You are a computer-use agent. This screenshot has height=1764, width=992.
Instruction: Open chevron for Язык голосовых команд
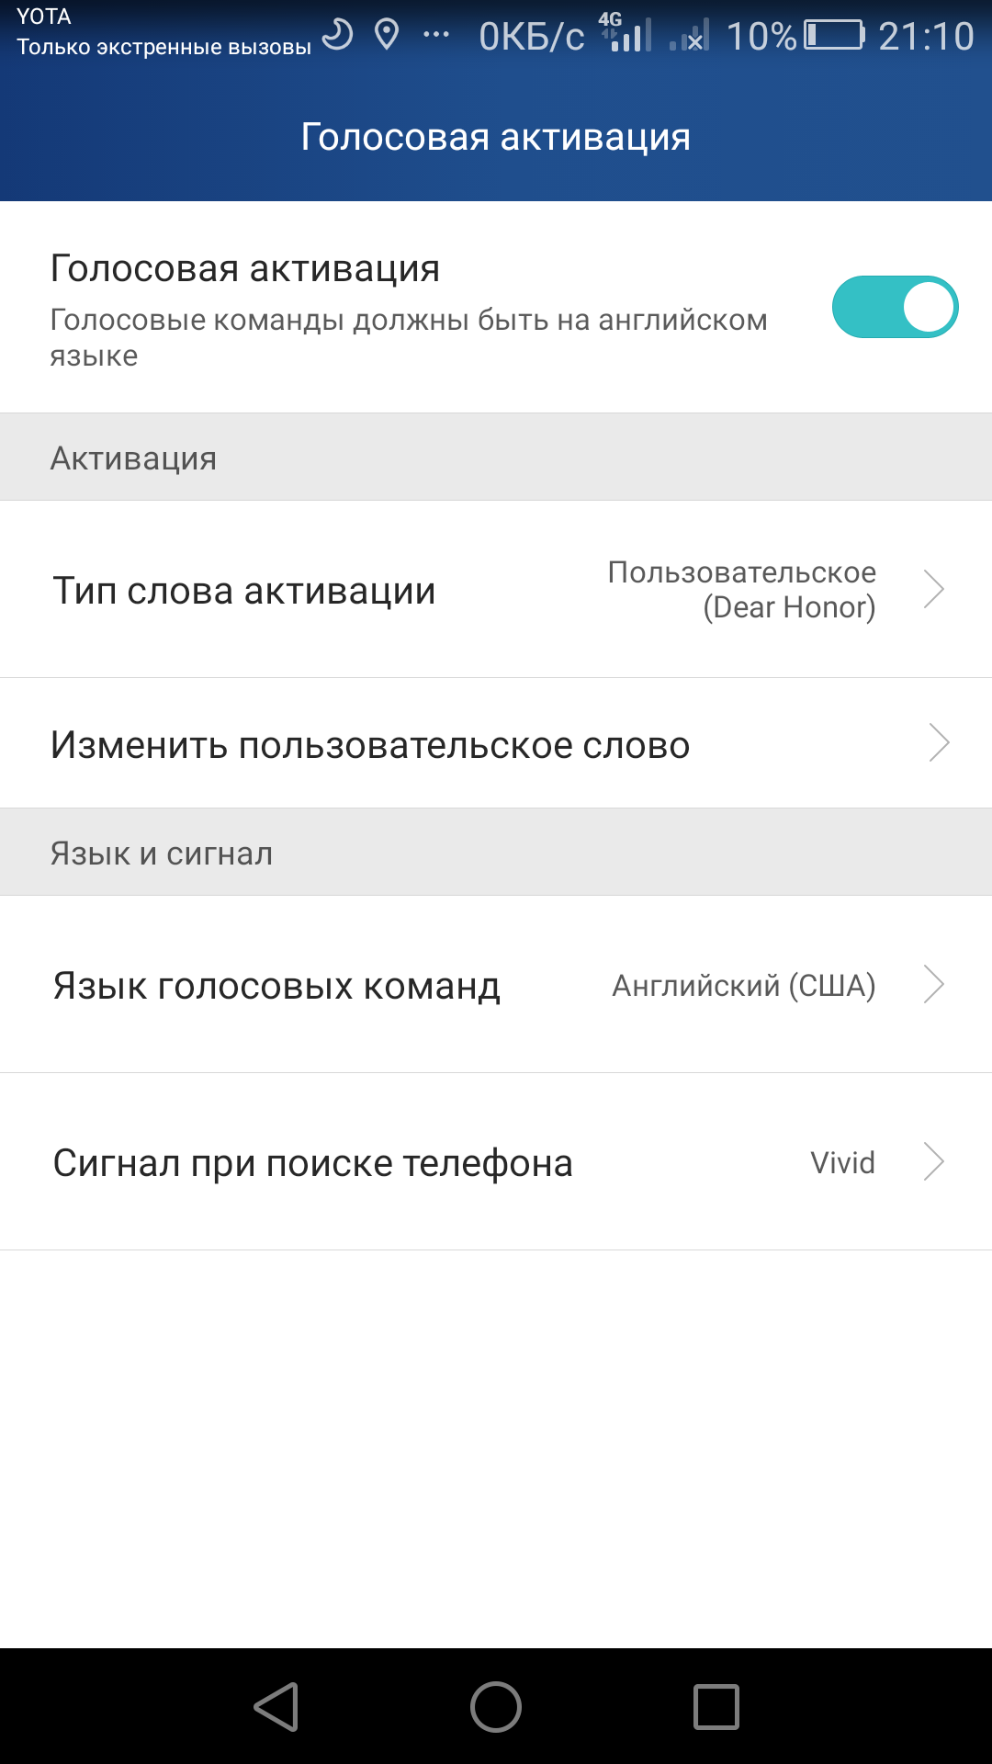(934, 984)
